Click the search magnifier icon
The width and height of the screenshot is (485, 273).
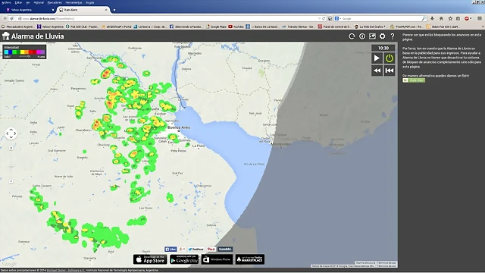coord(424,18)
